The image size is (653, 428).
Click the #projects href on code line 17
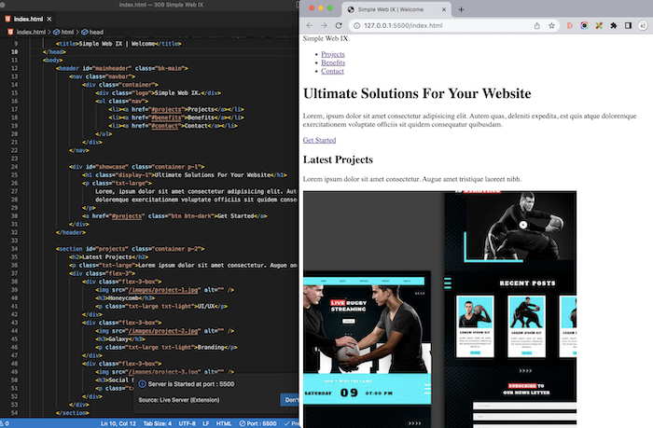tap(167, 109)
